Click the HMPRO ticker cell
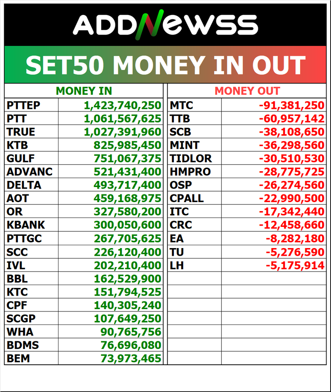Image resolution: width=331 pixels, height=392 pixels. click(190, 172)
